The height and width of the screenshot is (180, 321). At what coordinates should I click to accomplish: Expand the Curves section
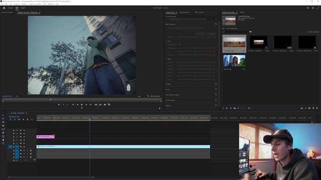pos(168,89)
